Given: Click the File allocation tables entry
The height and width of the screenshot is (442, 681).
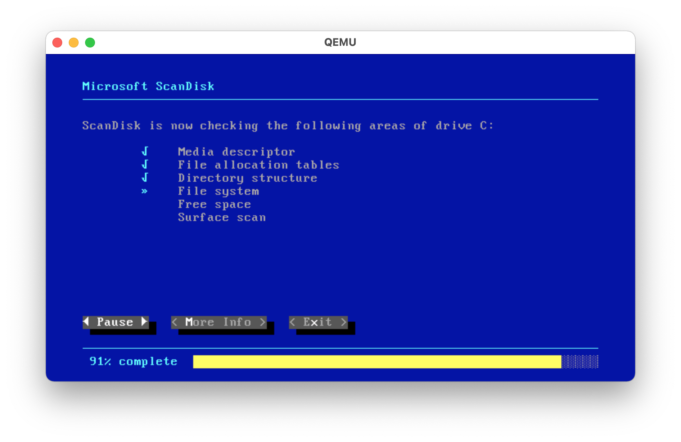Looking at the screenshot, I should click(x=258, y=165).
